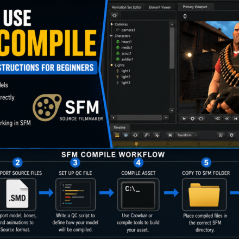Click the frame counter showing 0
The height and width of the screenshot is (239, 239).
point(185,16)
